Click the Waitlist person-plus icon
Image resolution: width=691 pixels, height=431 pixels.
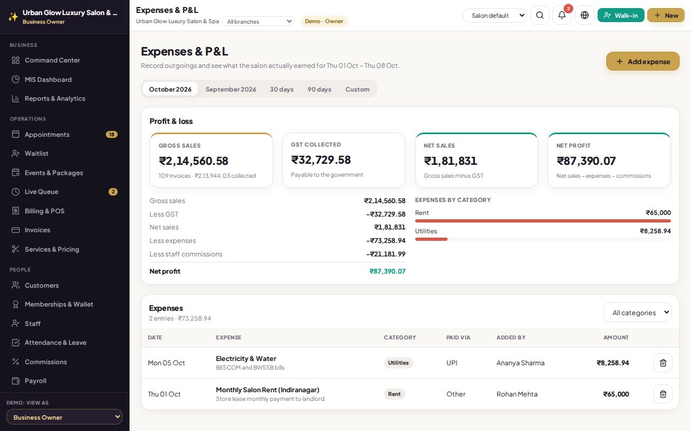[x=16, y=154]
